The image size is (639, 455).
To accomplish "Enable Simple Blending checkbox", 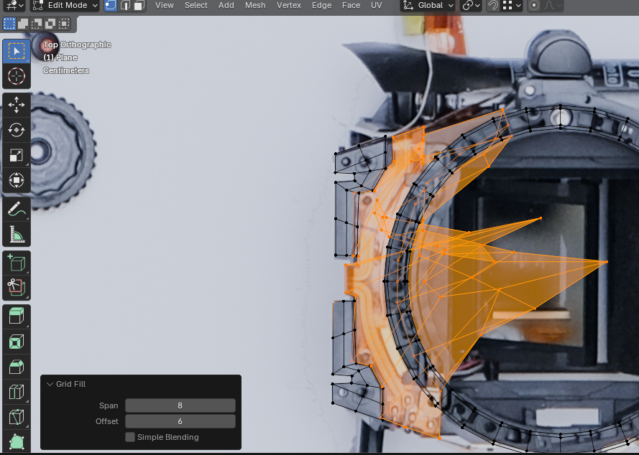I will click(130, 437).
